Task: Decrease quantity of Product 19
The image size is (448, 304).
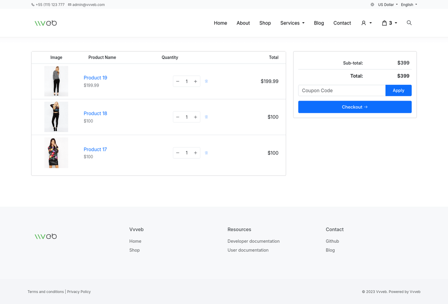Action: [178, 81]
